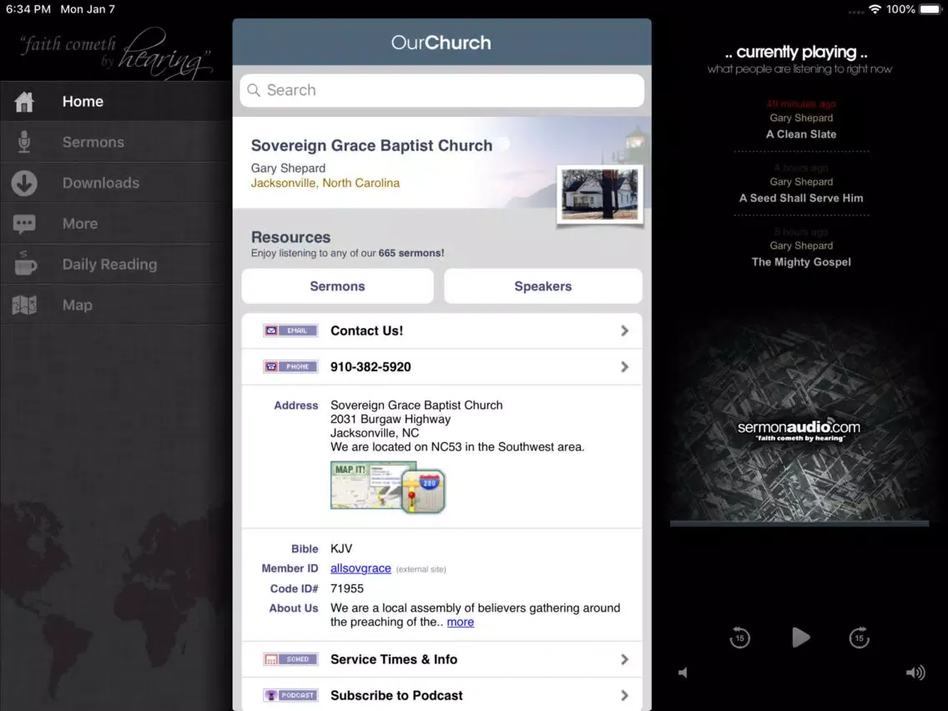This screenshot has height=711, width=948.
Task: Click the status bar time 6:34 PM
Action: pyautogui.click(x=28, y=9)
